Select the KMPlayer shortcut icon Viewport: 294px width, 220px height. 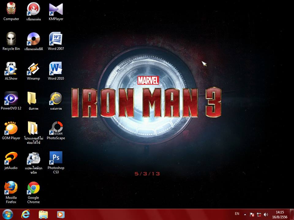click(x=56, y=11)
